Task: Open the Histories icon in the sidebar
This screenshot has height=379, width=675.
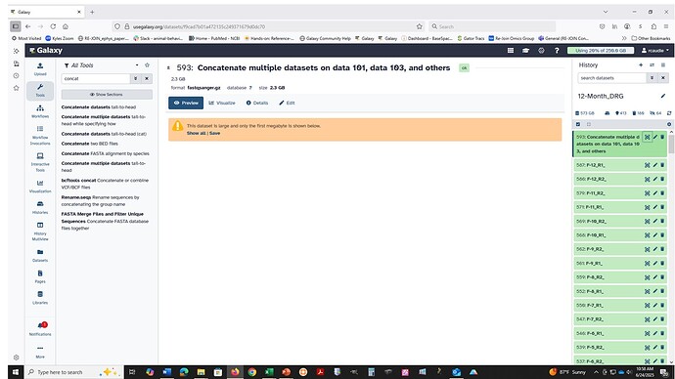Action: point(40,207)
